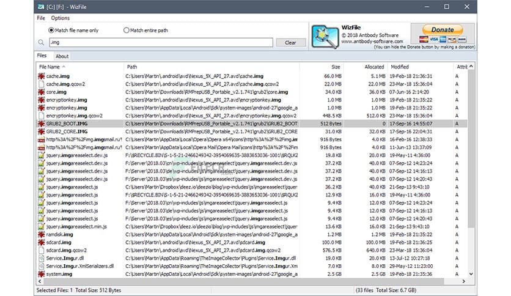Select the sdcard.img.qcow2 file name
The height and width of the screenshot is (296, 511).
66,250
